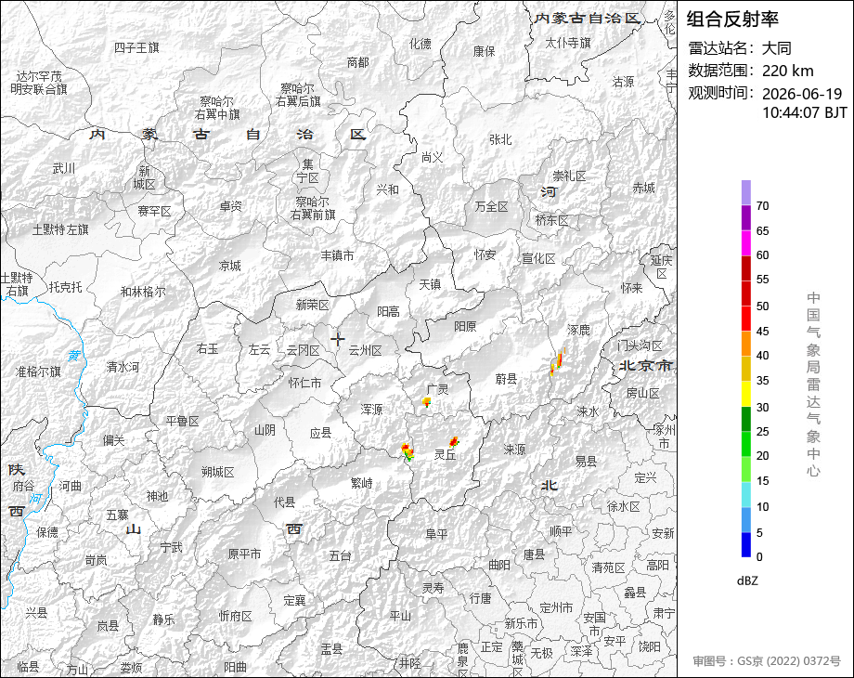Click the "雷达站名：" label

coord(723,48)
